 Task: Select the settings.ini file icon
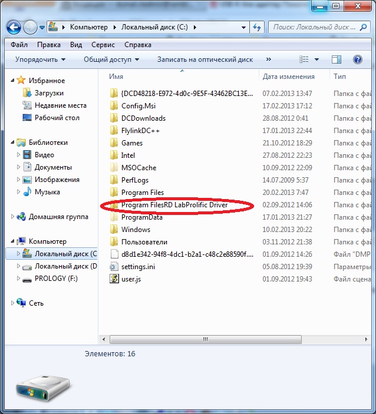(114, 267)
